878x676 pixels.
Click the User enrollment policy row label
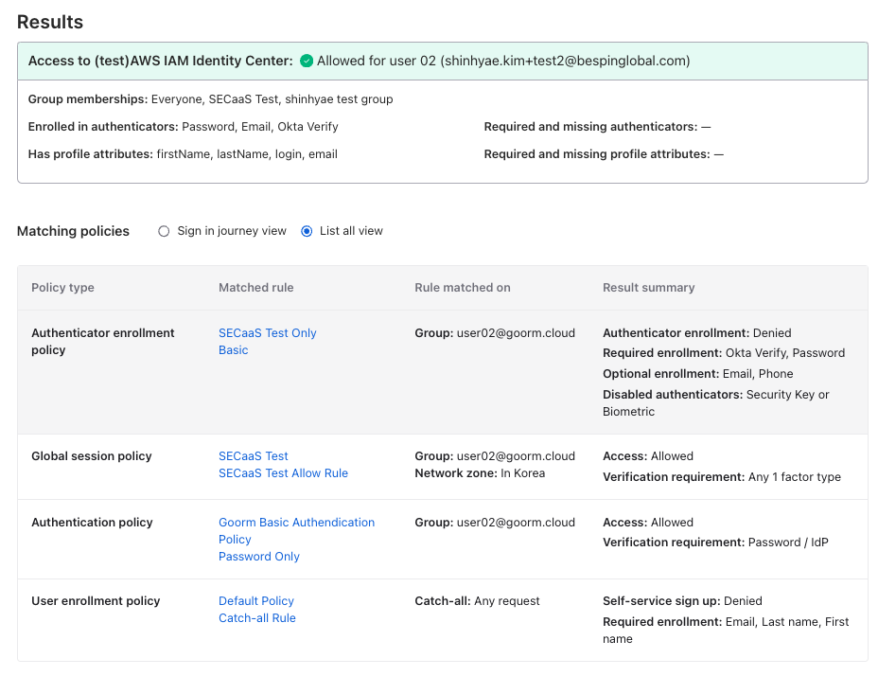click(x=96, y=601)
